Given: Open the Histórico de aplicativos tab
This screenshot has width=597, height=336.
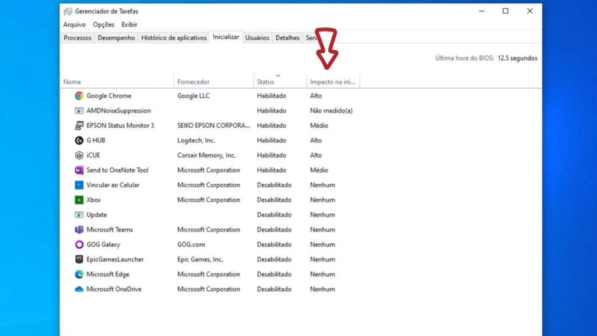Looking at the screenshot, I should coord(174,38).
